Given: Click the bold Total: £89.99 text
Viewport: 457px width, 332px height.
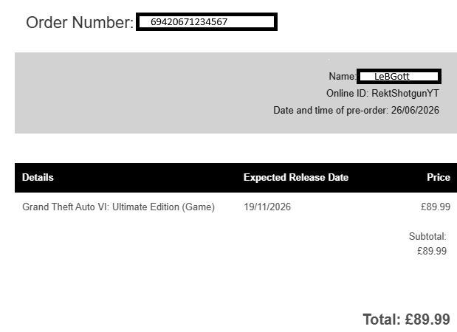Looking at the screenshot, I should pos(407,319).
